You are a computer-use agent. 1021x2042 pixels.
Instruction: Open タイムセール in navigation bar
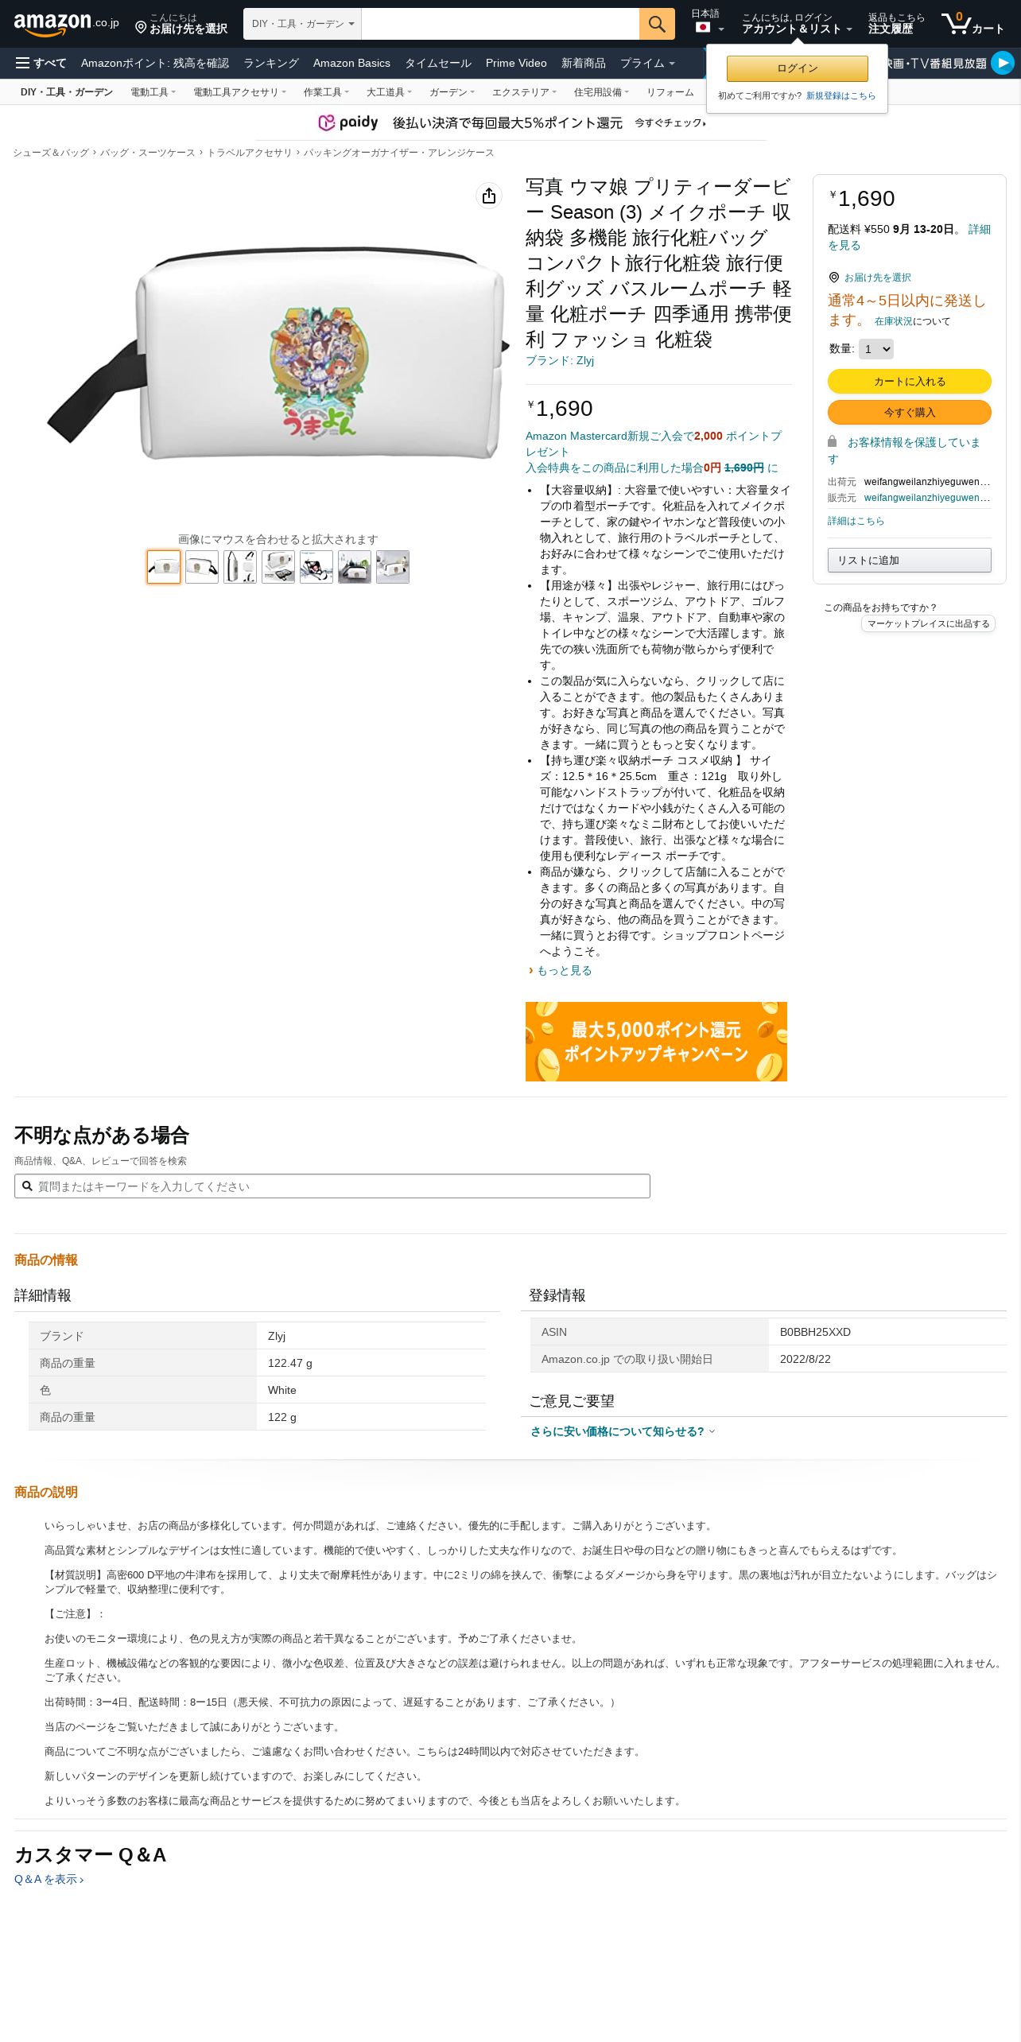438,63
